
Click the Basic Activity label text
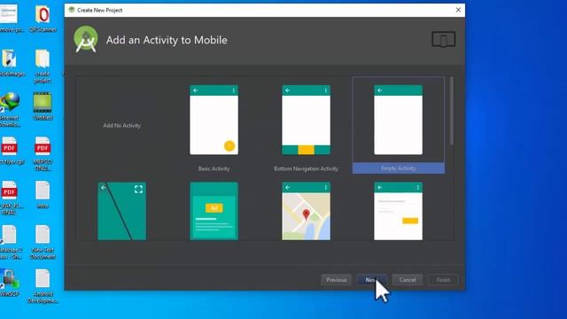pos(214,168)
